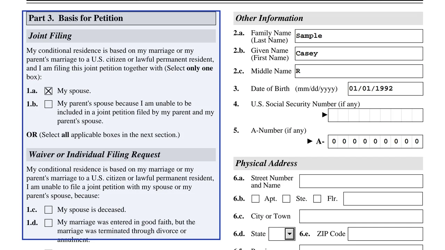Edit the Family Name field containing Sample

(x=359, y=36)
